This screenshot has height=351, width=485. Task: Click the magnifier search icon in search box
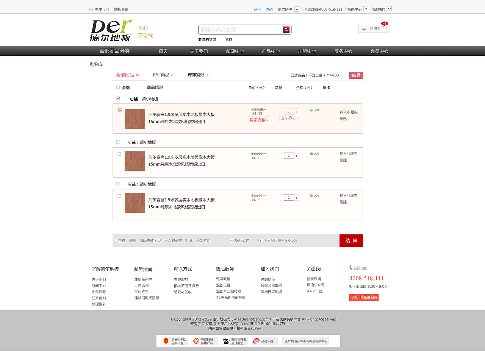point(286,30)
